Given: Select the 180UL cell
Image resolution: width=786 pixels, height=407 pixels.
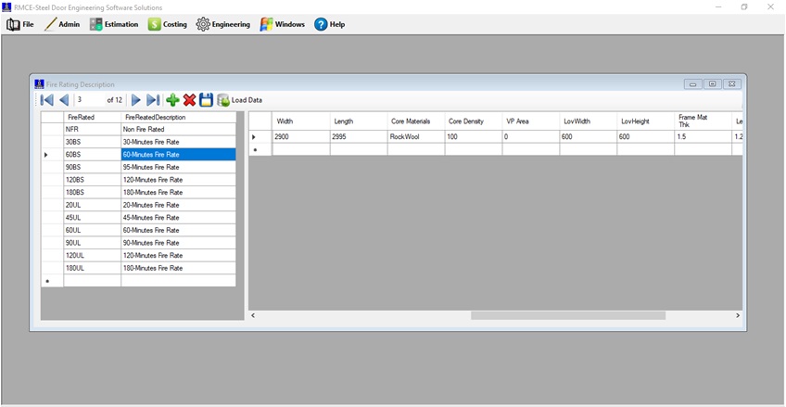Looking at the screenshot, I should (x=93, y=268).
